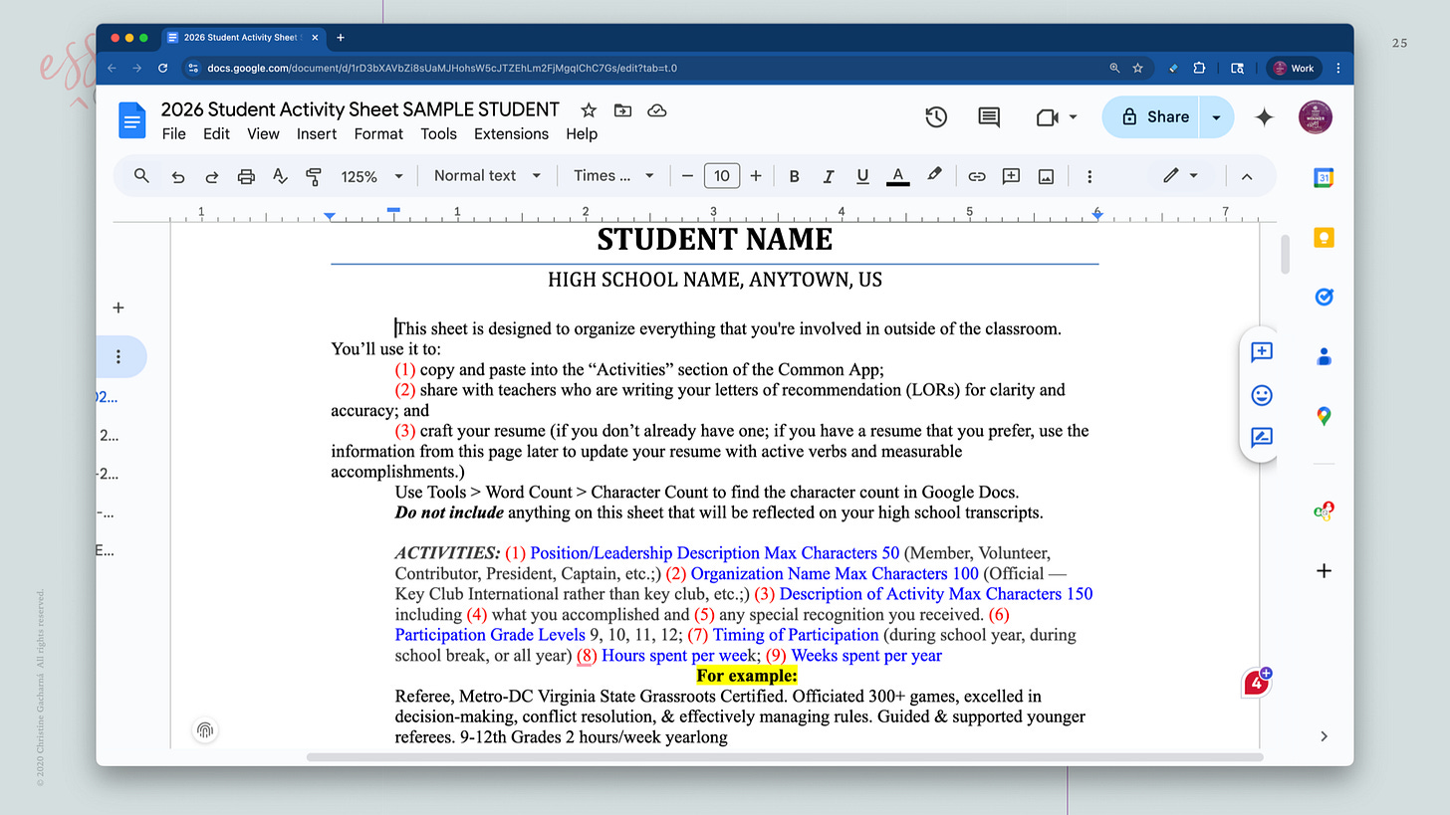Open Share quick actions dropdown arrow
The image size is (1450, 815).
coord(1216,117)
